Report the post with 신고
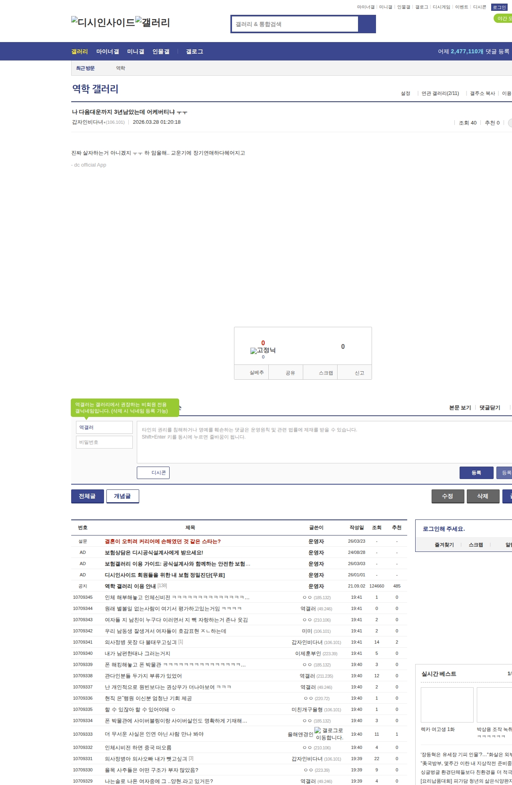Screen dimensions: 512x785 click(355, 372)
